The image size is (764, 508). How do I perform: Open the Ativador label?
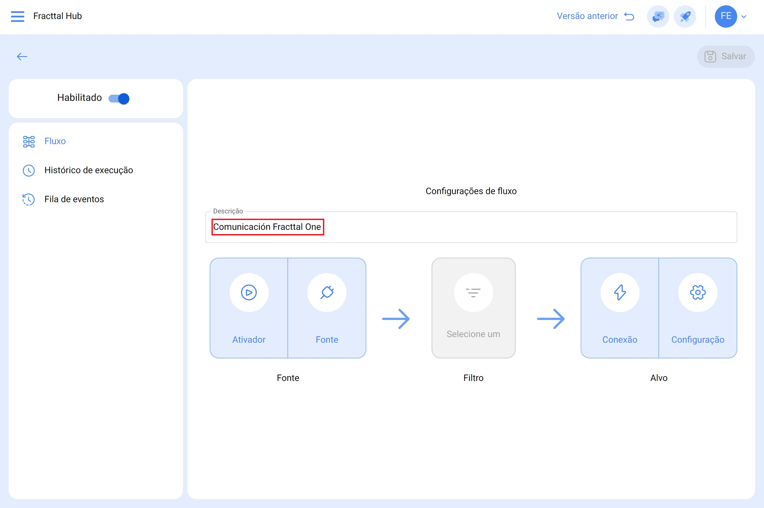(x=249, y=340)
